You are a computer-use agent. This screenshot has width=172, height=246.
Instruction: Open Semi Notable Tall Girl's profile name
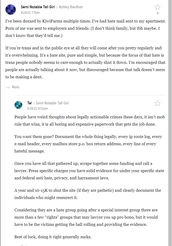[38, 7]
